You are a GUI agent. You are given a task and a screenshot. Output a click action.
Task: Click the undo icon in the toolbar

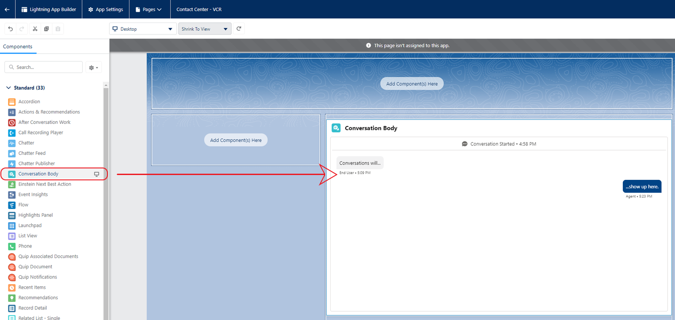pyautogui.click(x=11, y=29)
